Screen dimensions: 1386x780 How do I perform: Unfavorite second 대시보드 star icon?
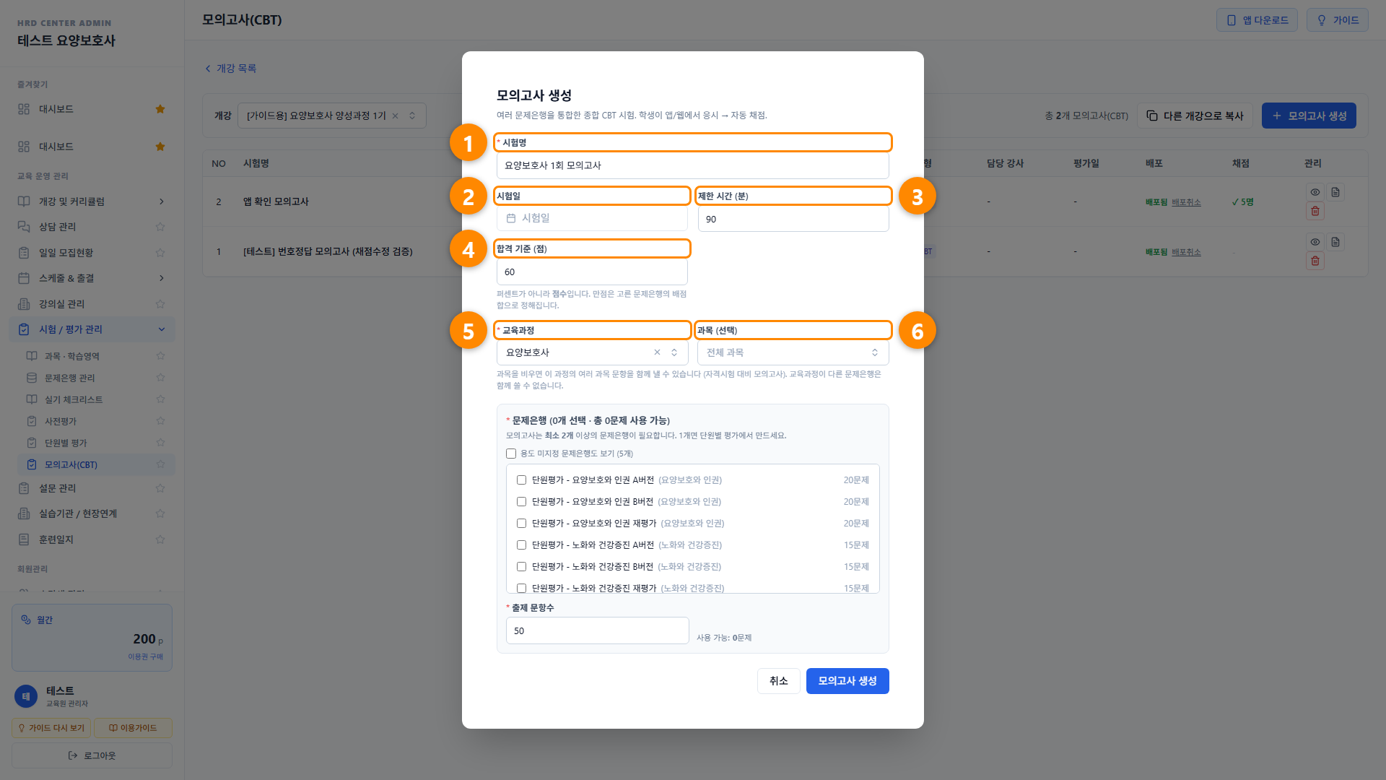[x=160, y=147]
